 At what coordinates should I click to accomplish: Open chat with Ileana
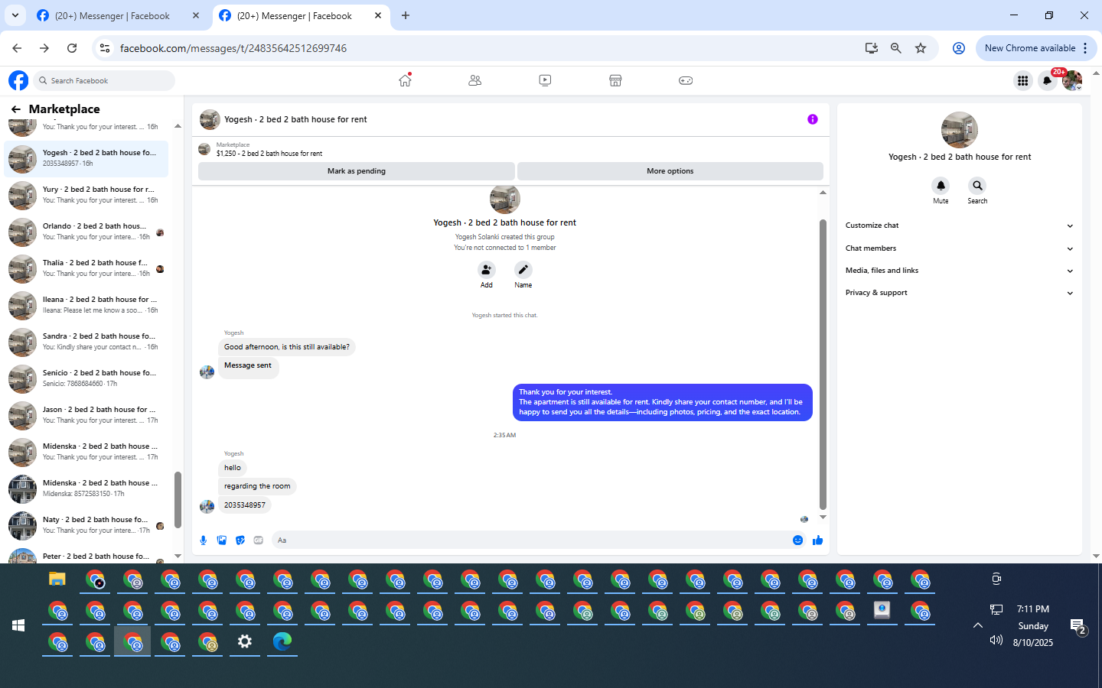pos(86,306)
